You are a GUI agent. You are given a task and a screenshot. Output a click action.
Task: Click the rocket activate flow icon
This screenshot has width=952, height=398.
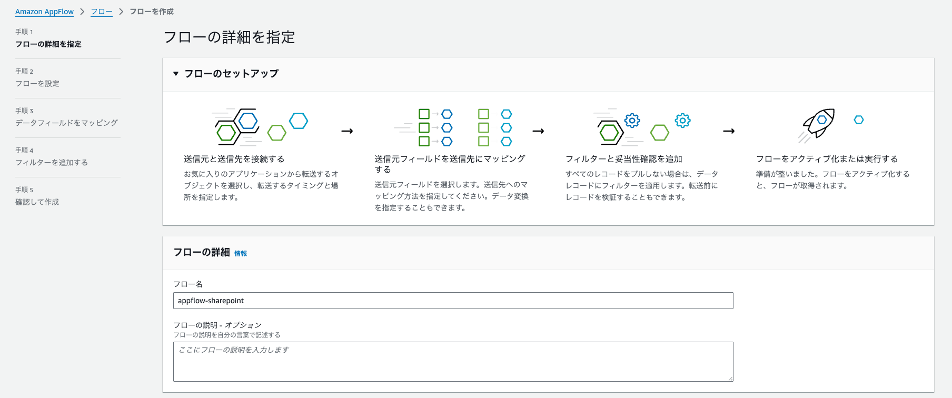coord(817,125)
